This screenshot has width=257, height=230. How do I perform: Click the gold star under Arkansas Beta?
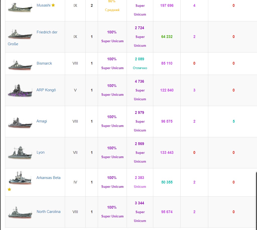[10, 189]
